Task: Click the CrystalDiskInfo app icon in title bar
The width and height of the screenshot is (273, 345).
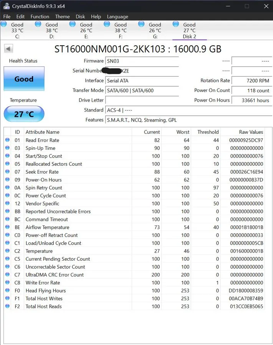Action: coord(7,6)
